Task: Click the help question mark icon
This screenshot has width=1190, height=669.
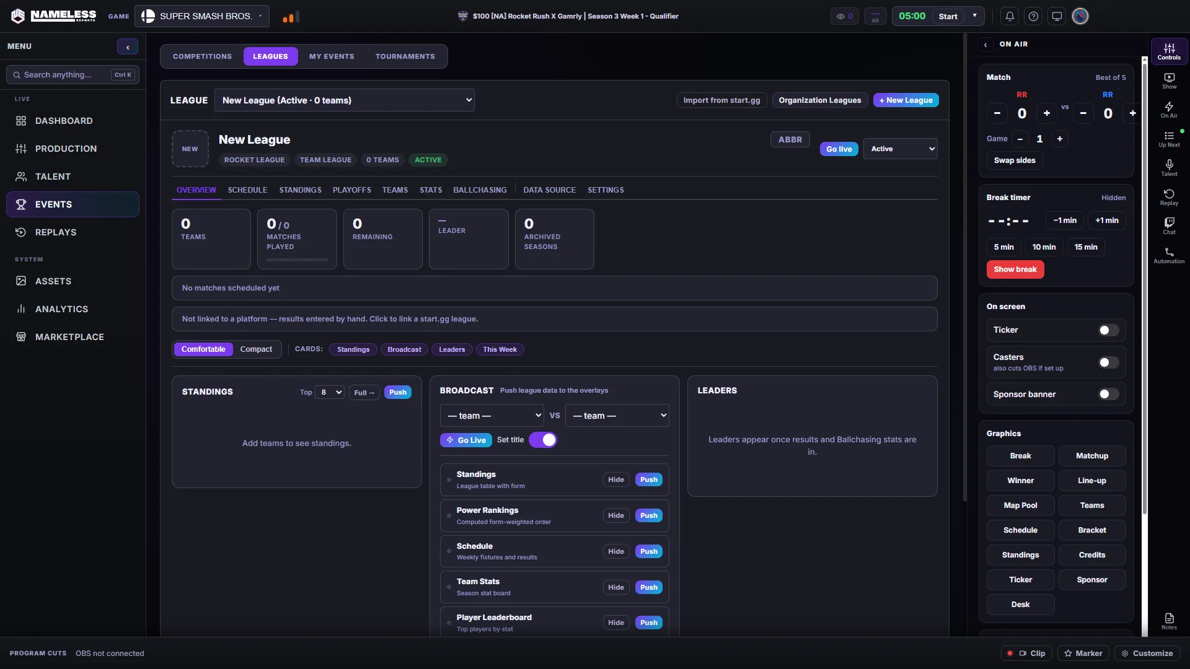Action: pos(1033,17)
